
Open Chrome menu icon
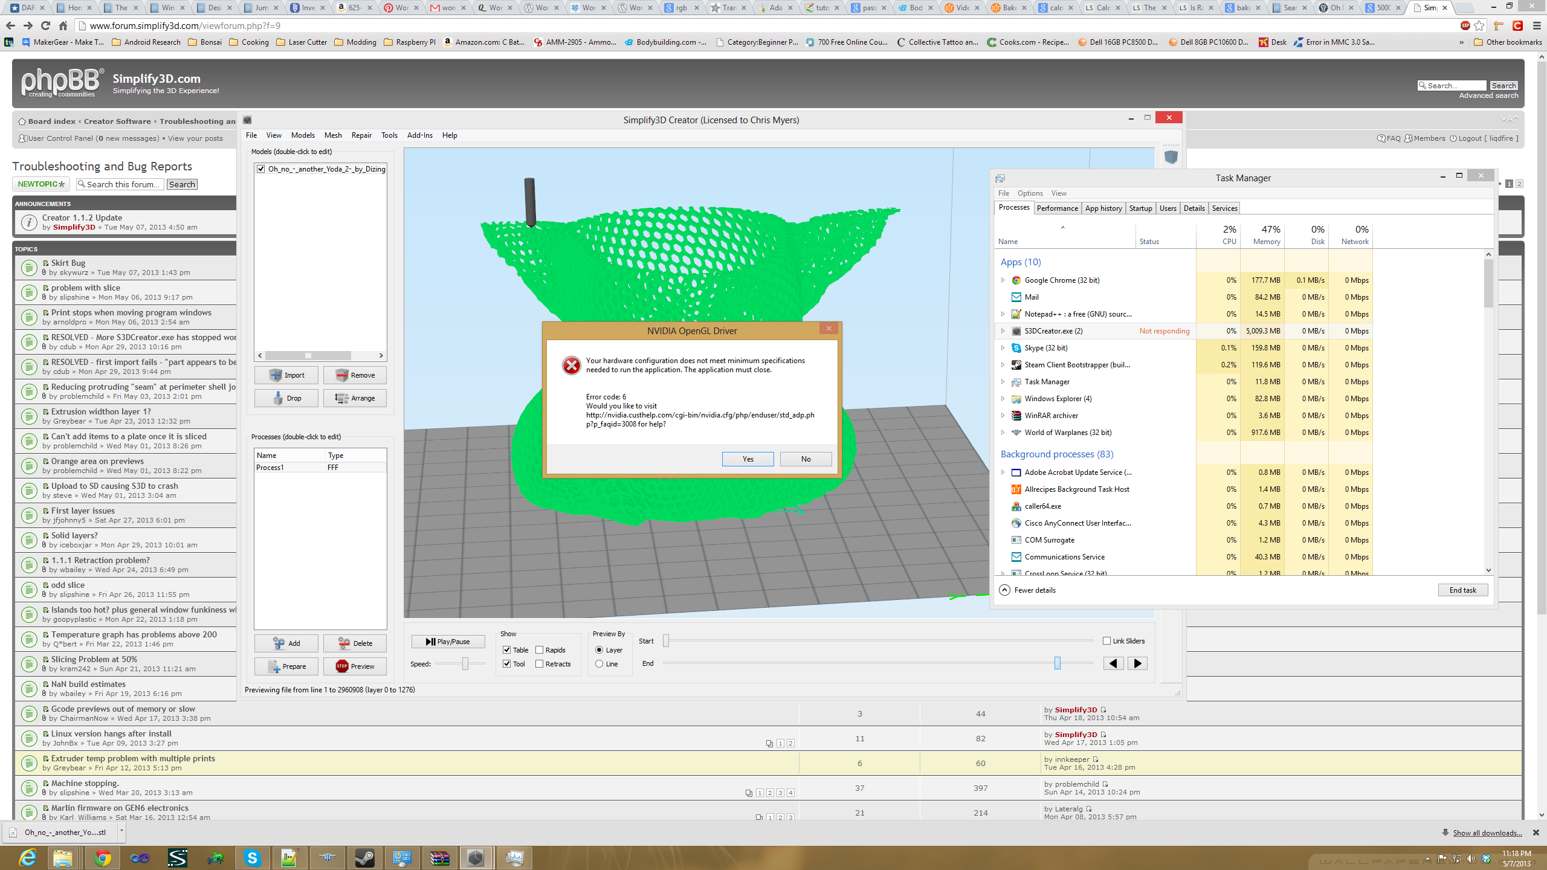1537,26
